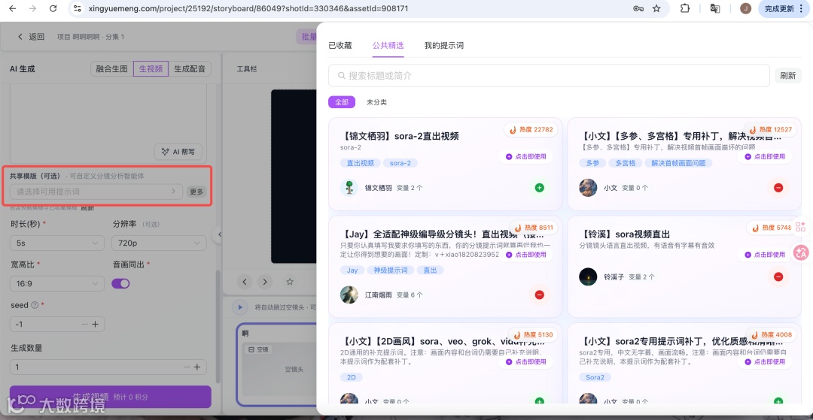Click 锦文栖羽 author avatar
813x420 pixels.
coord(349,188)
